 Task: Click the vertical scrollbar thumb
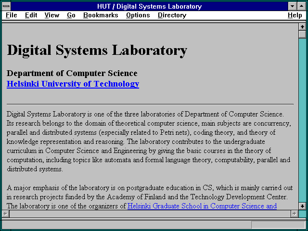[x=302, y=34]
